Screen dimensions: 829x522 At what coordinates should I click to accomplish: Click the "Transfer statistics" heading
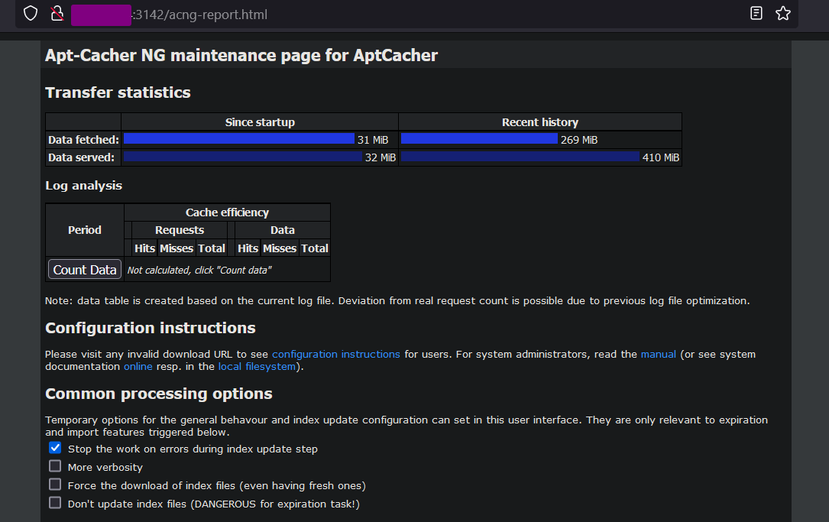point(118,92)
